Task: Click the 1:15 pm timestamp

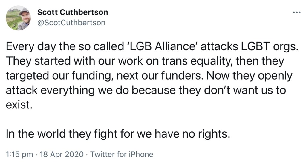Action: 19,154
